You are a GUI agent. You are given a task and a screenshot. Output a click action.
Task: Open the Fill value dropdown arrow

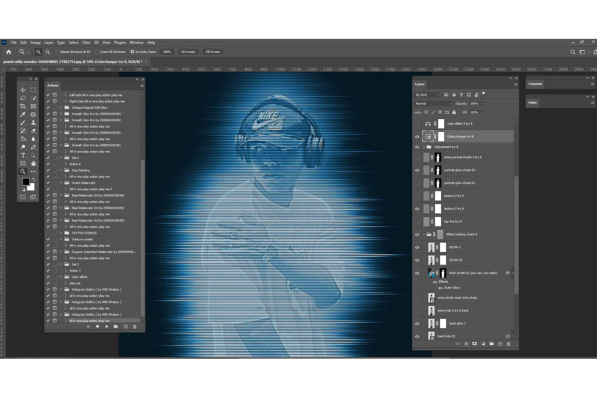click(x=482, y=112)
